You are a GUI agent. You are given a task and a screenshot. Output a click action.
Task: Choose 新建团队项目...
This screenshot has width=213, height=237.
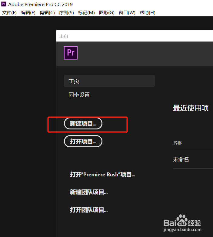pos(89,192)
